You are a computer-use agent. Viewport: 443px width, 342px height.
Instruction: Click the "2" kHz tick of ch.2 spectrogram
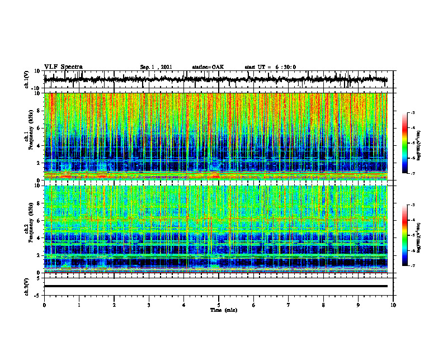[39, 255]
